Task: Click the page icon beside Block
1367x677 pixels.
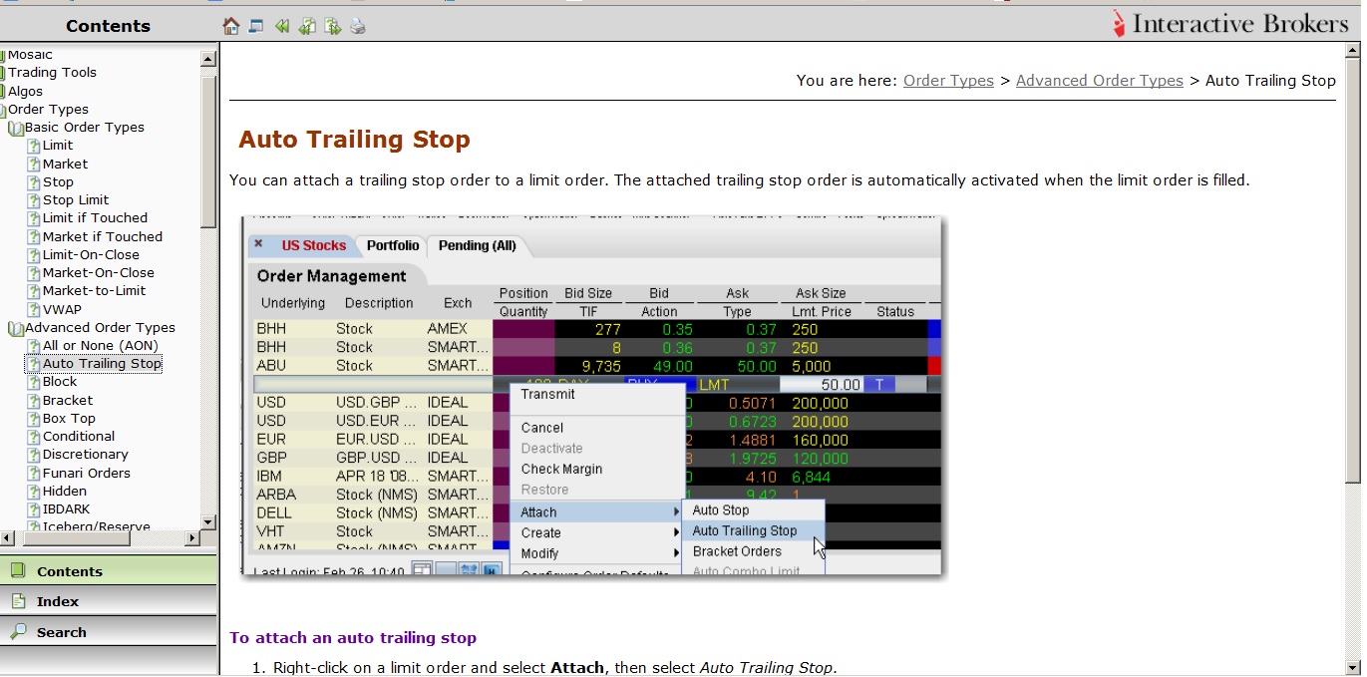Action: click(x=34, y=382)
